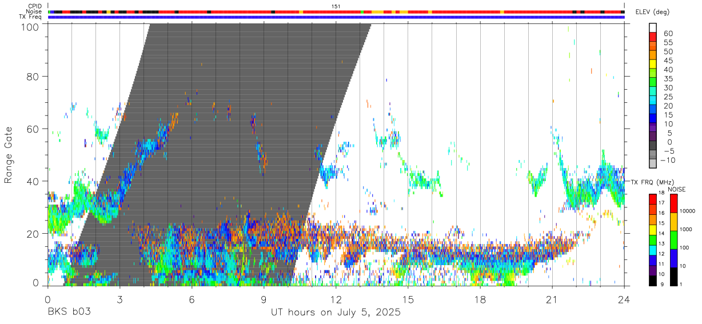This screenshot has height=324, width=702.
Task: Click the 18 tick on UT hours axis
Action: tap(480, 299)
